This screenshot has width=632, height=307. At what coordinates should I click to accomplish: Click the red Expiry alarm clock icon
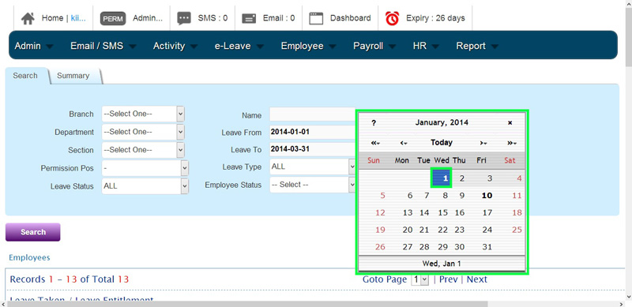click(392, 18)
